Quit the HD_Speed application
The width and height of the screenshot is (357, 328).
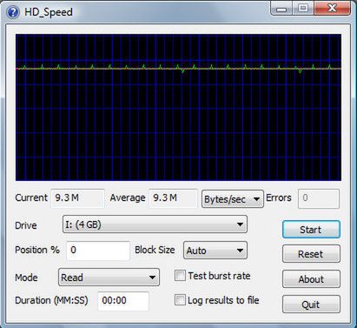(x=311, y=305)
